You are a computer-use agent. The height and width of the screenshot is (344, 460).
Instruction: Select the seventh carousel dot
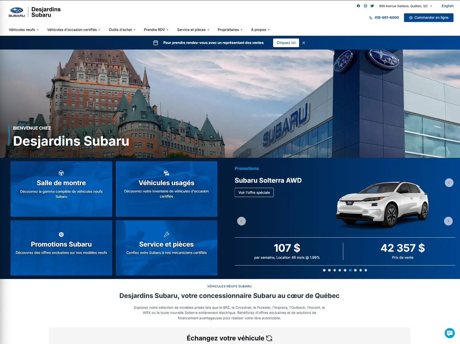click(x=355, y=270)
